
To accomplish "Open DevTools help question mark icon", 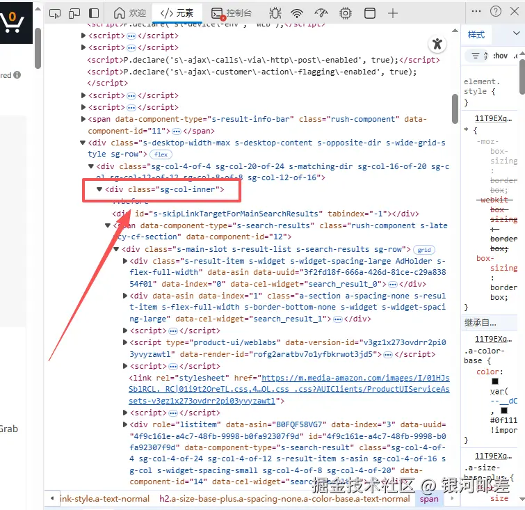I will (x=496, y=11).
